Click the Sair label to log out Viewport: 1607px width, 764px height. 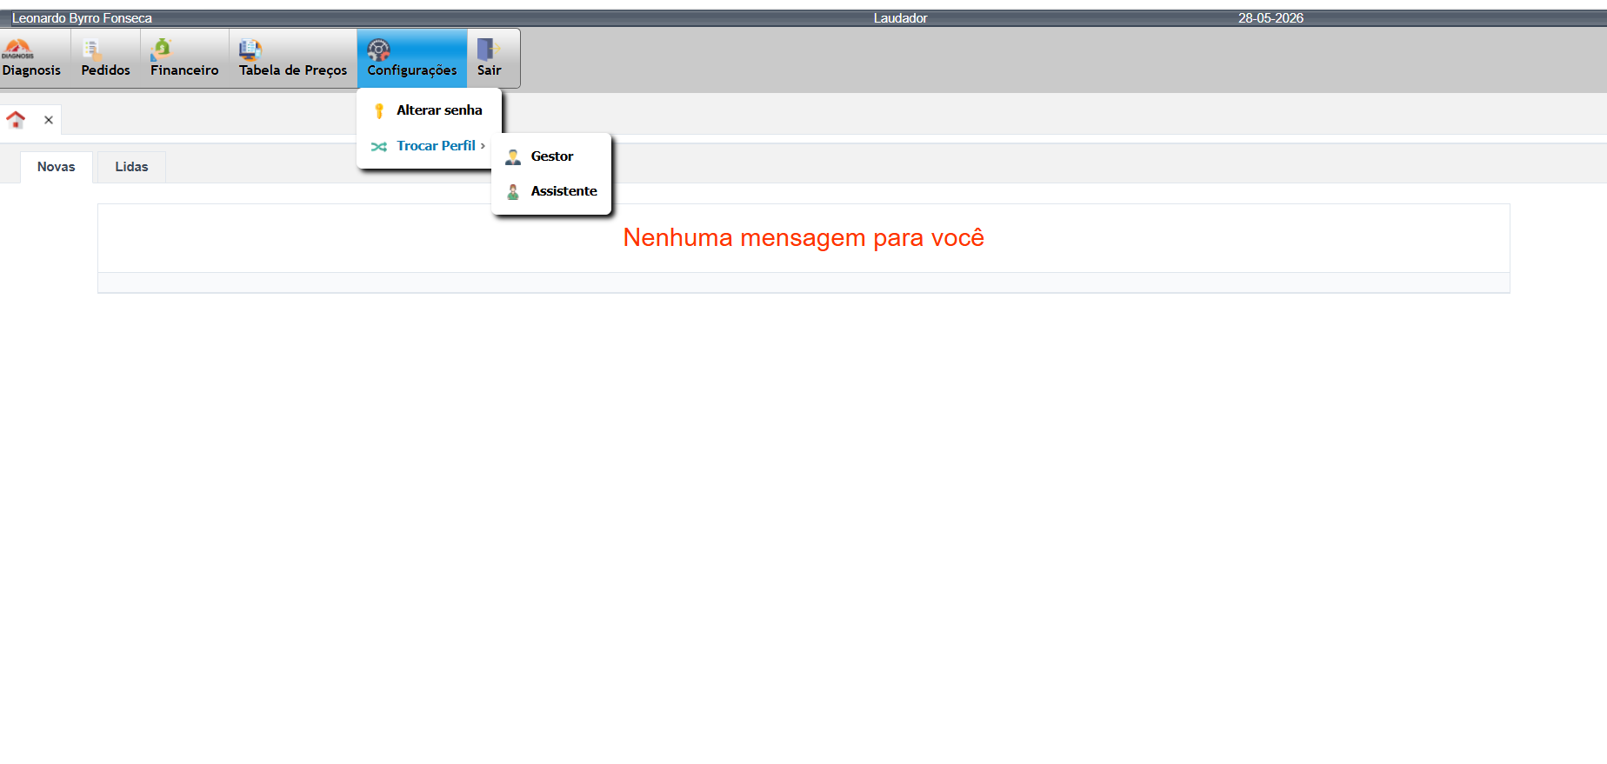pos(490,70)
